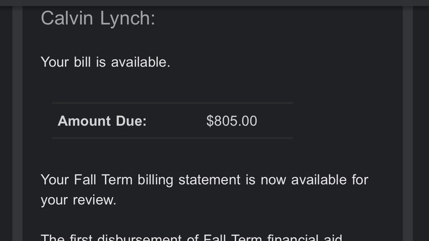Viewport: 429px width, 241px height.
Task: Click the "Fall Term" words in the bottom line
Action: (232, 238)
